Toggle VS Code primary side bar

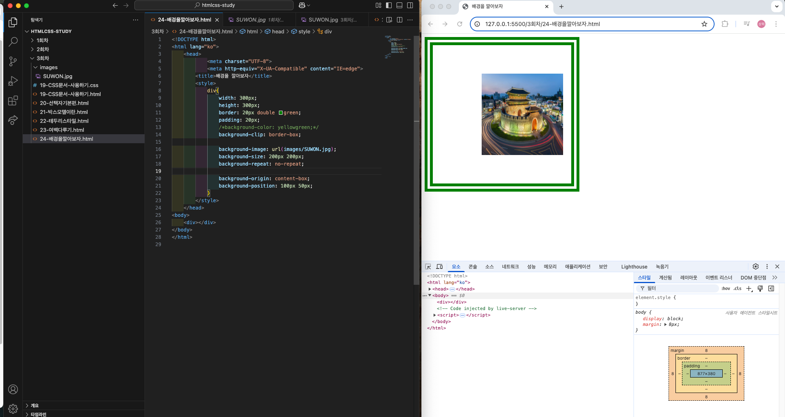(x=389, y=5)
